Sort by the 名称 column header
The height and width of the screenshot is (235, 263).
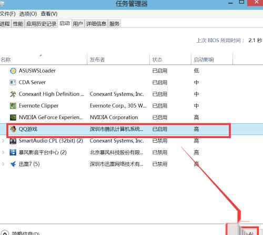tap(43, 60)
